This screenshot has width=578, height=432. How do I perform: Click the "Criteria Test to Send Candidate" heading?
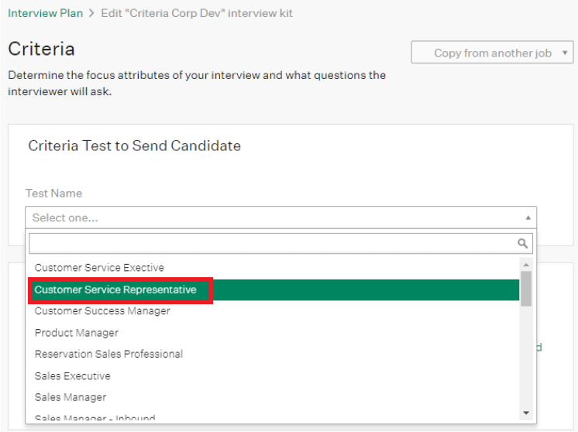pos(134,146)
